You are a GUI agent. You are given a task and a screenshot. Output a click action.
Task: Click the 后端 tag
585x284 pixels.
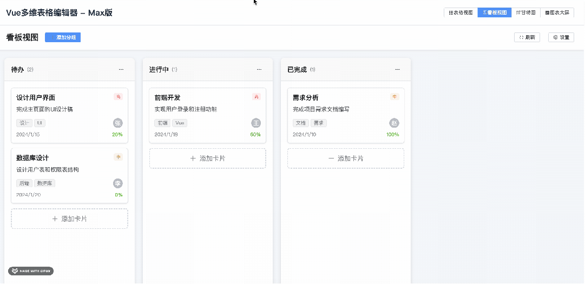[24, 183]
